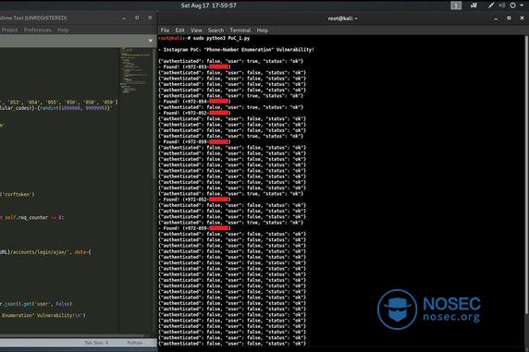Click the Sublime Text minimap code preview
The height and width of the screenshot is (352, 529).
pyautogui.click(x=135, y=71)
